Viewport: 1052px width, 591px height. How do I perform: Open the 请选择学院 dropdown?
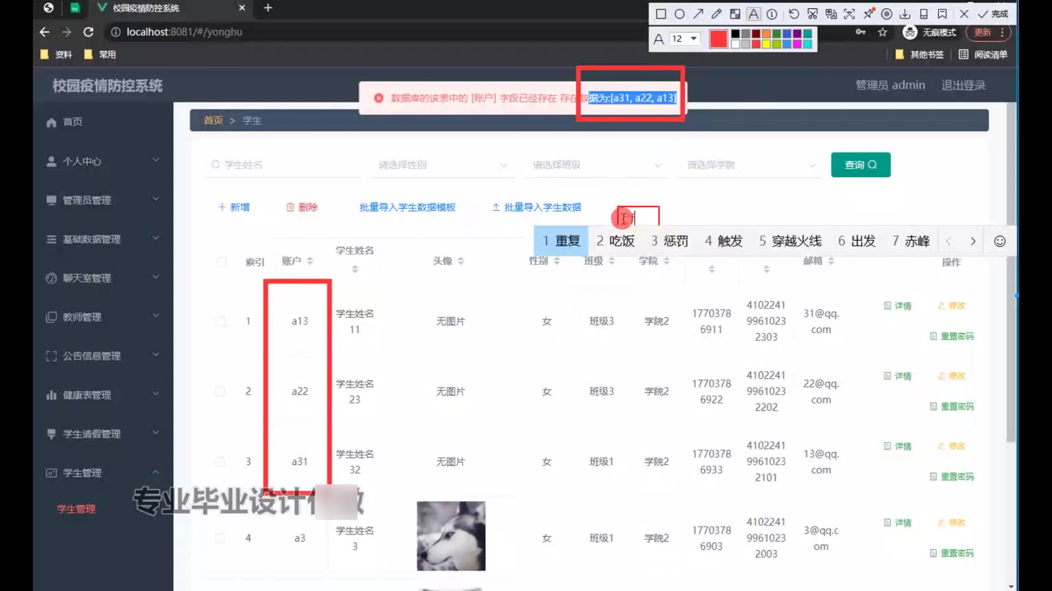click(751, 165)
